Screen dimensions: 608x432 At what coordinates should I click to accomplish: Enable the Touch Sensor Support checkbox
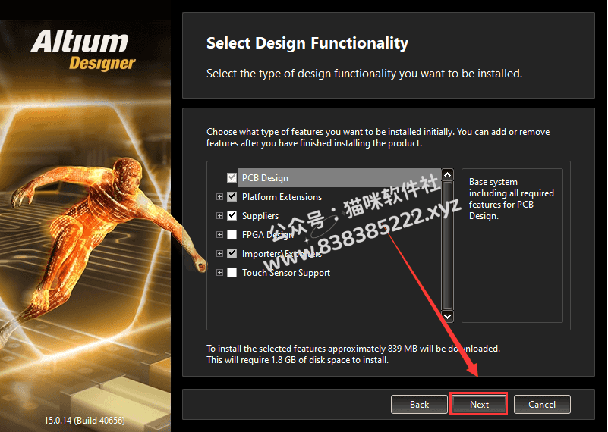pyautogui.click(x=232, y=273)
